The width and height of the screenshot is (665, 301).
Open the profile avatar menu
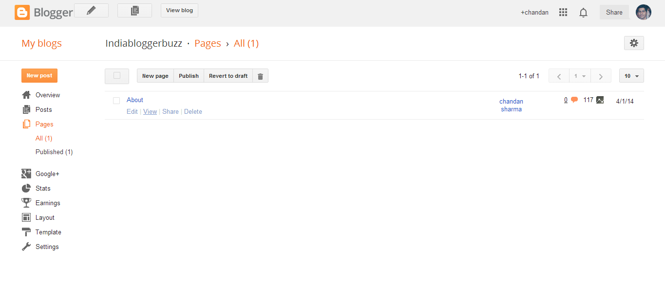(644, 12)
